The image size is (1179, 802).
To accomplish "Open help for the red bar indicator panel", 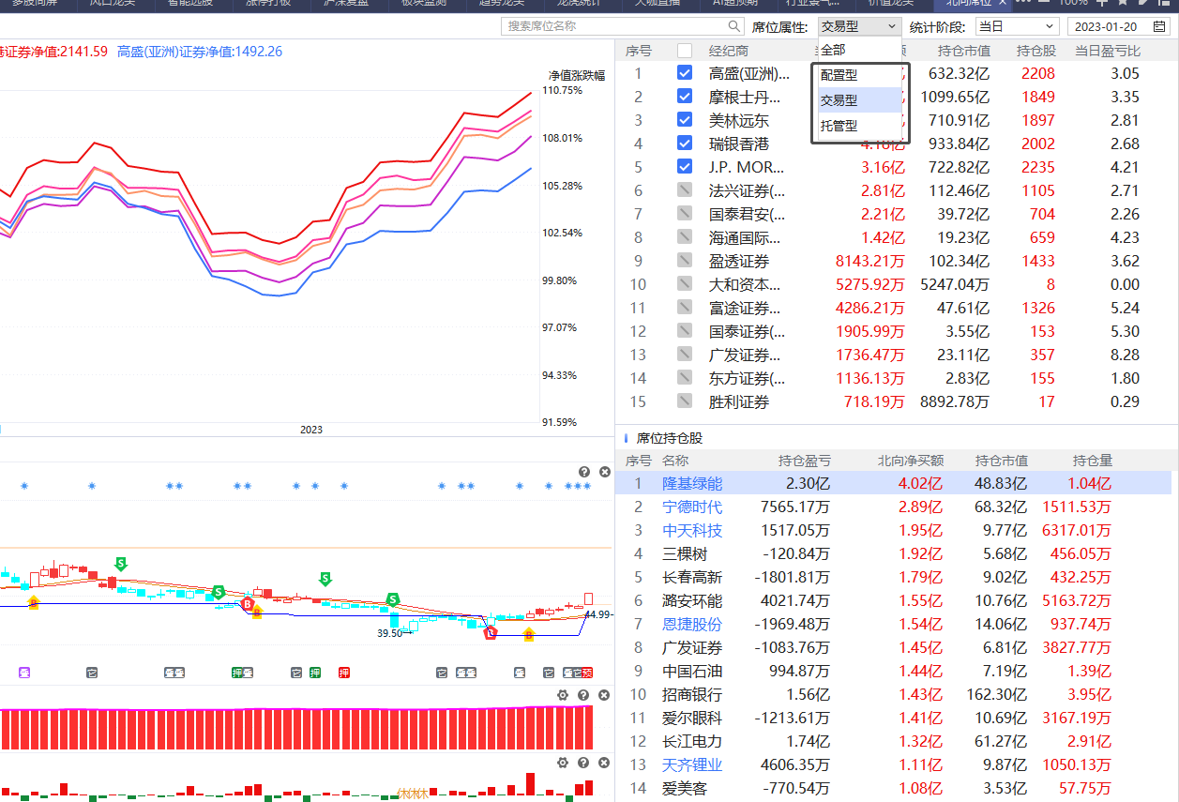I will point(583,695).
